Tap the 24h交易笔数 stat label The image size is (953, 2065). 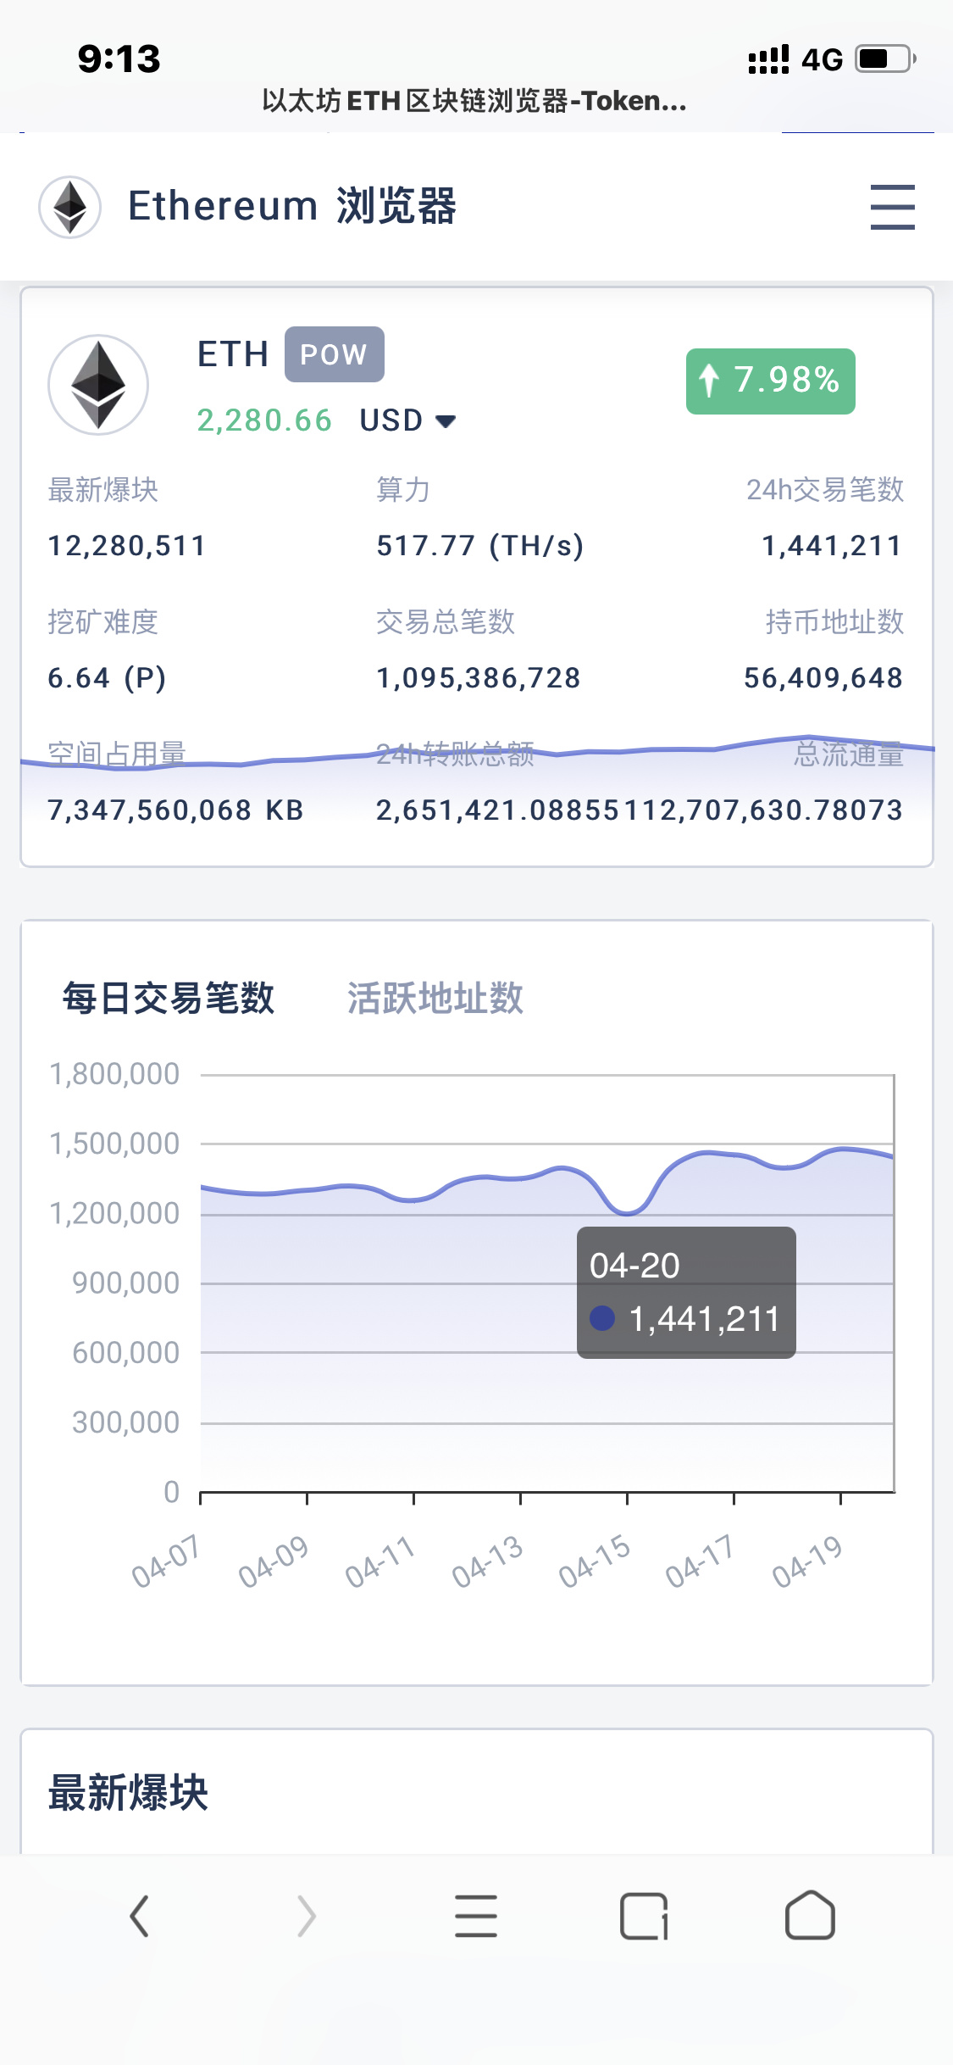coord(825,490)
